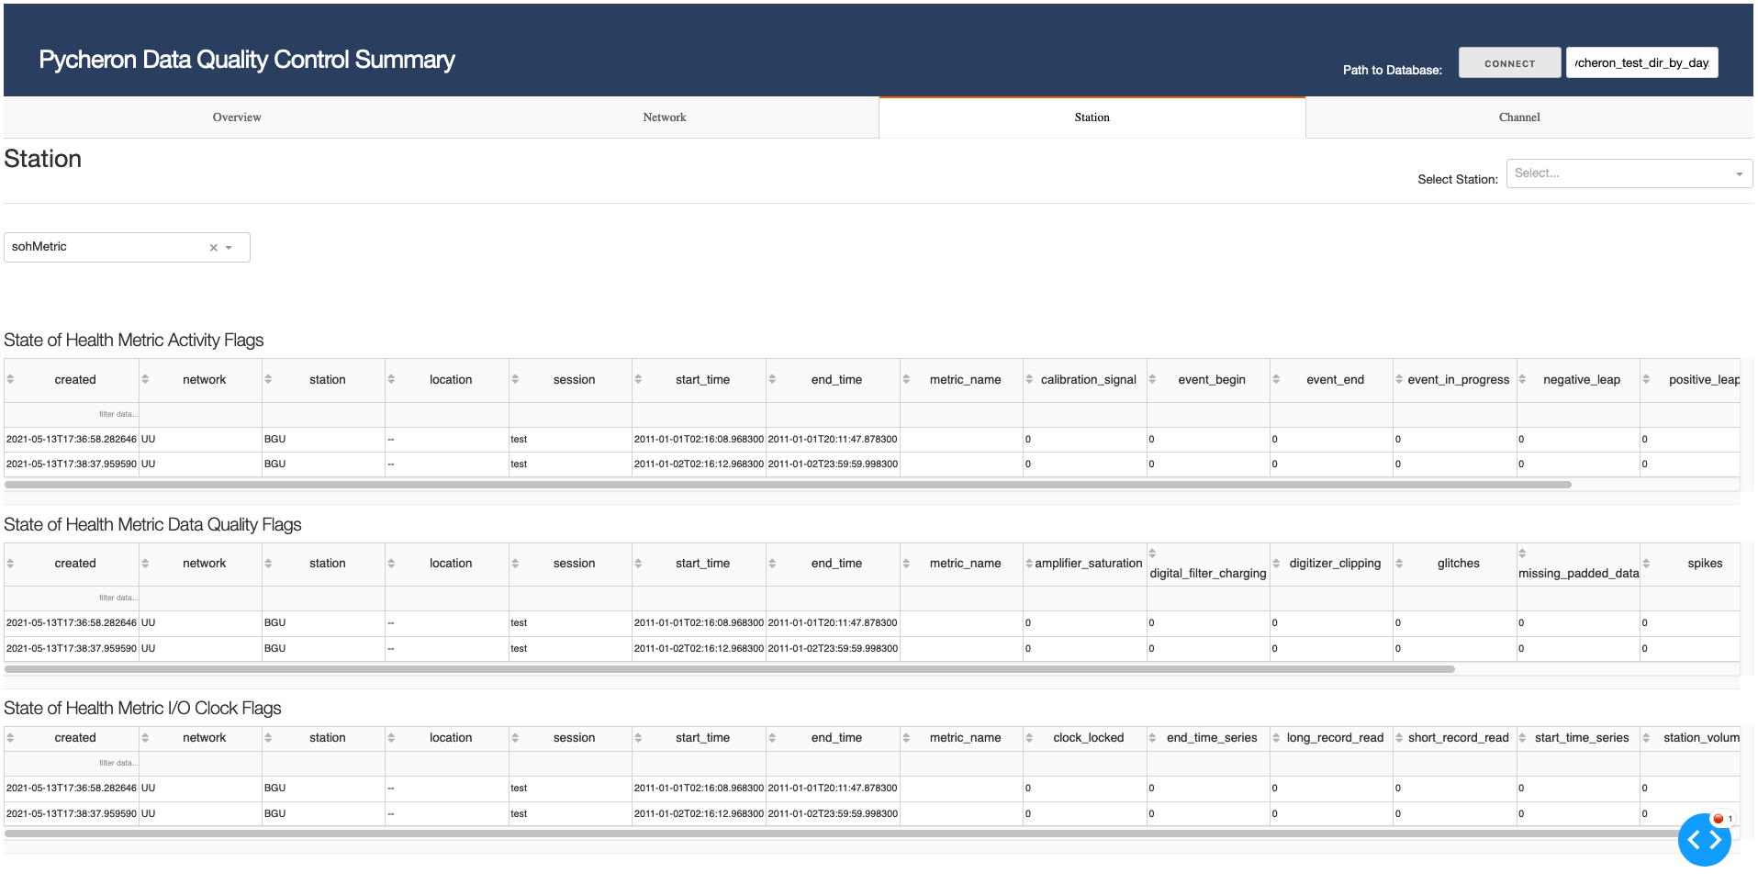This screenshot has height=895, width=1758.
Task: Sort Activity Flags table by negative_leap
Action: (1522, 379)
